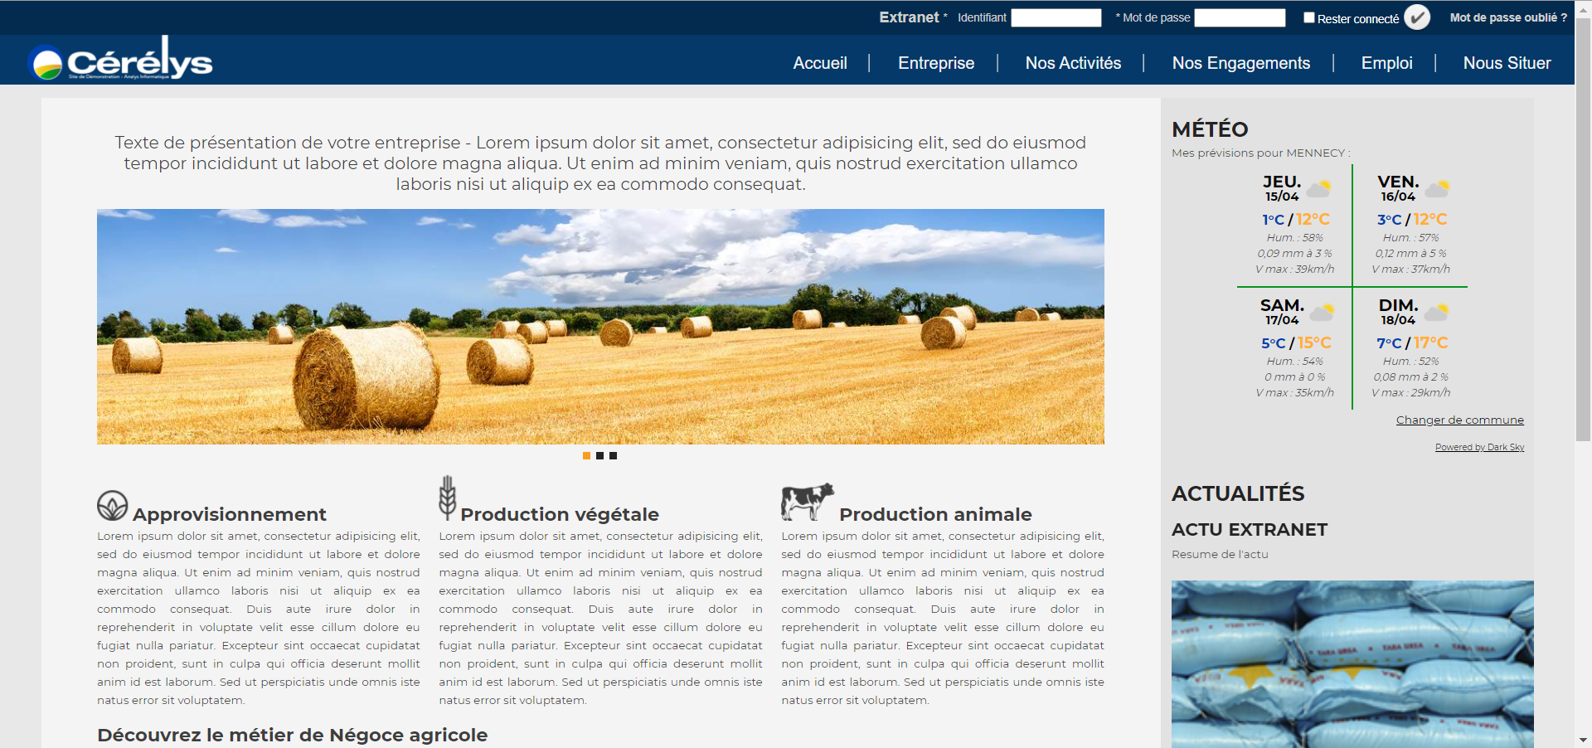Click the Approvisionnement leaf icon
Viewport: 1592px width, 748px height.
coord(112,505)
